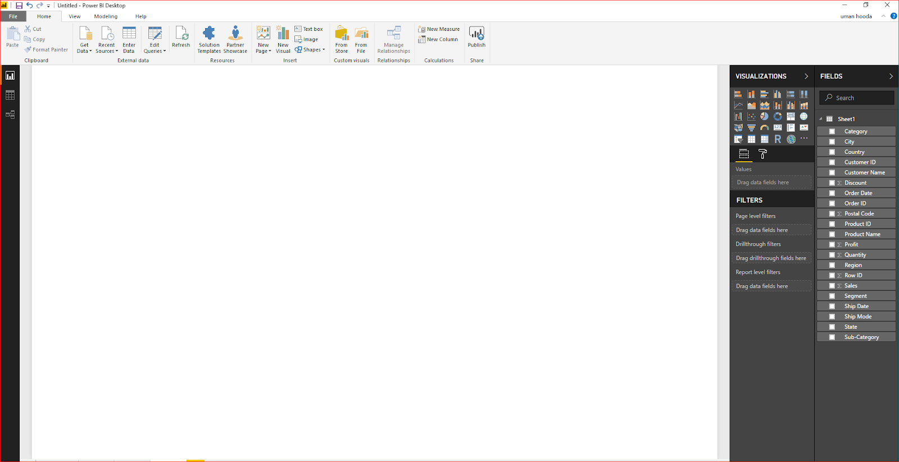The image size is (899, 462).
Task: Switch to Report view in left sidebar
Action: tap(10, 76)
